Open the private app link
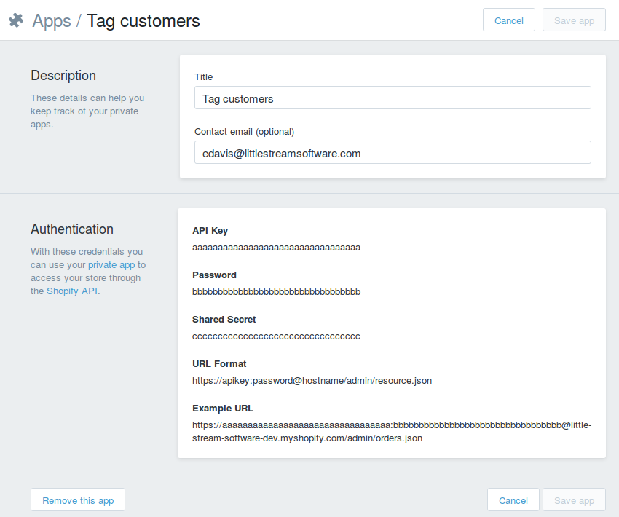619x517 pixels. tap(111, 265)
